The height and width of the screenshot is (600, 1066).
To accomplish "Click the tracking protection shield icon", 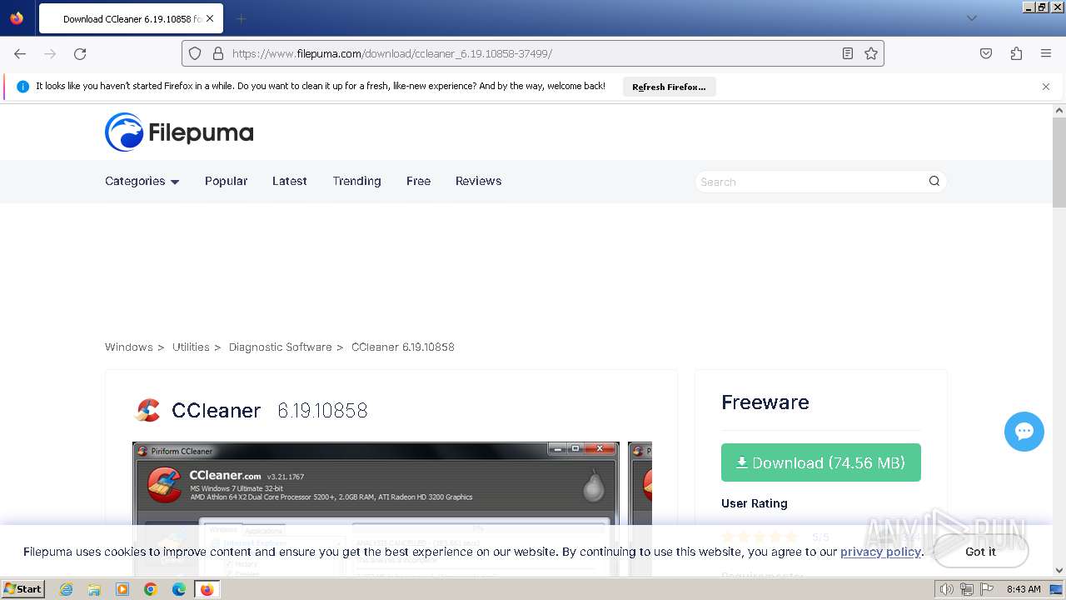I will 195,53.
